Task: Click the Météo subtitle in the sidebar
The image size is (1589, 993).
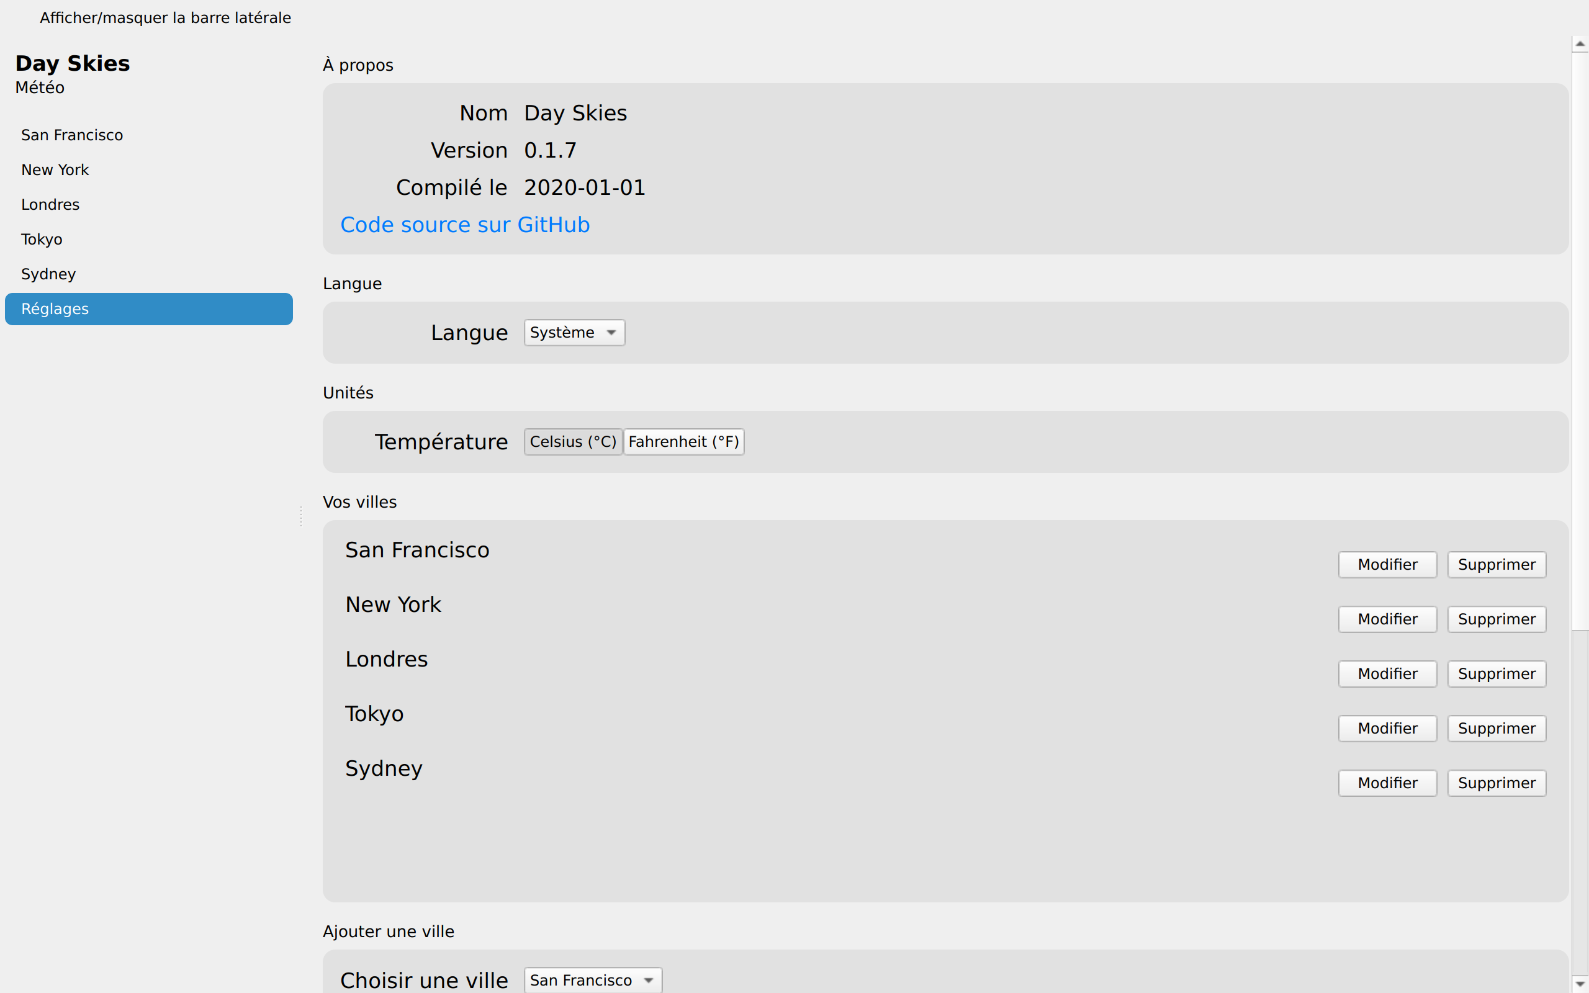Action: pyautogui.click(x=39, y=88)
